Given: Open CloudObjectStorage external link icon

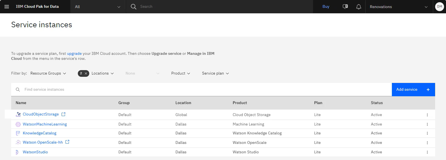Looking at the screenshot, I should pyautogui.click(x=63, y=114).
